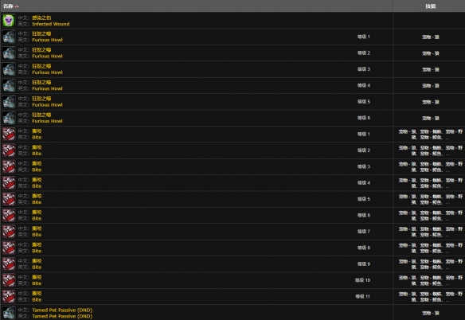Select the Bite rank 9 table row

(232, 264)
